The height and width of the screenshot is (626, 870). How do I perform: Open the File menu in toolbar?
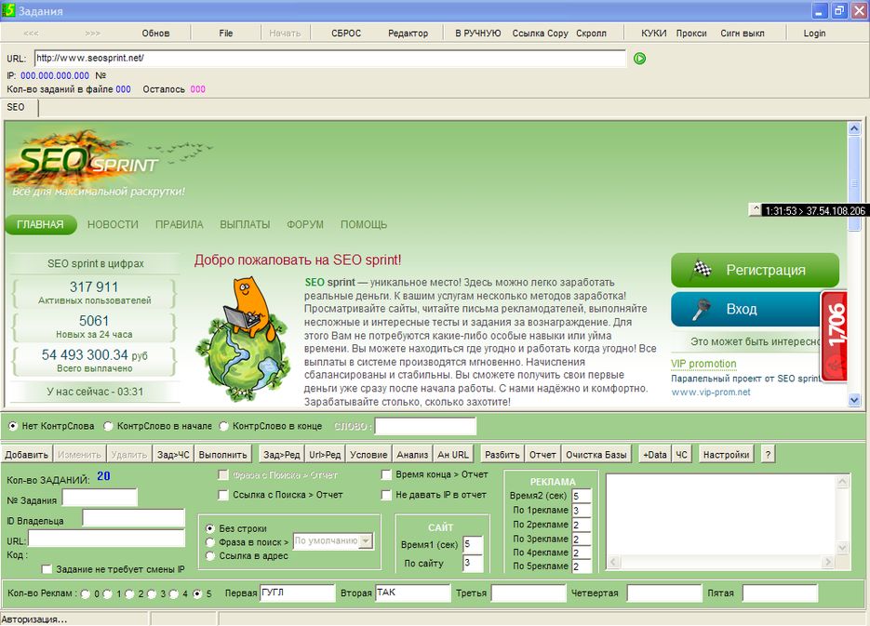226,33
